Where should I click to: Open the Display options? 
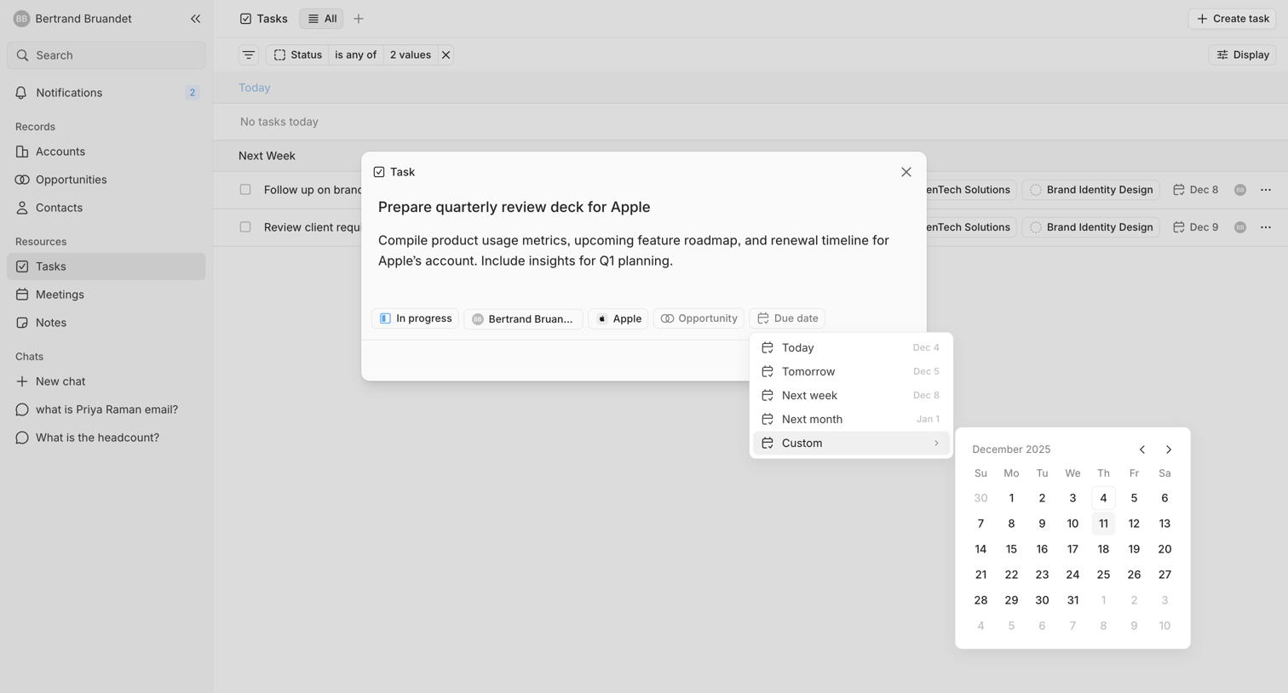(1242, 54)
